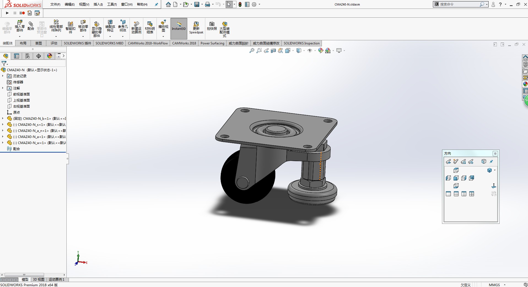Image resolution: width=528 pixels, height=287 pixels.
Task: Click the normal-to view icon in 方向 panel
Action: click(494, 186)
